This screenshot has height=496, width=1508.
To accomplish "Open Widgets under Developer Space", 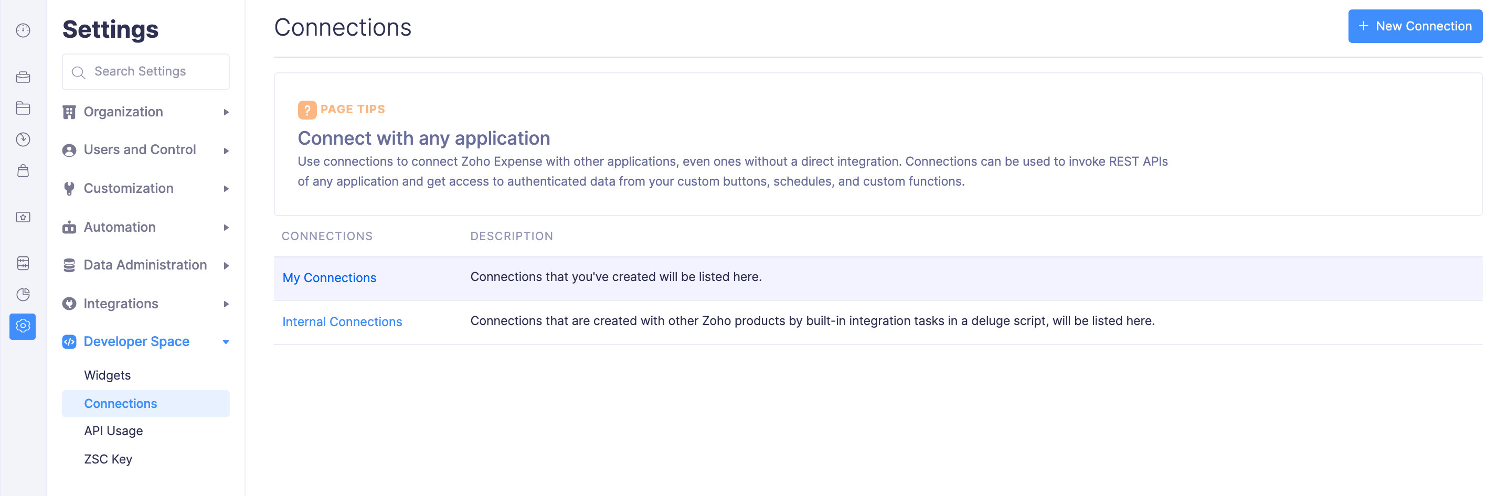I will coord(107,375).
